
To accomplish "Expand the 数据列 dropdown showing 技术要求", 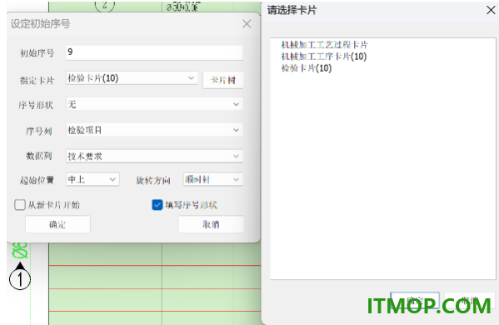I will (154, 156).
